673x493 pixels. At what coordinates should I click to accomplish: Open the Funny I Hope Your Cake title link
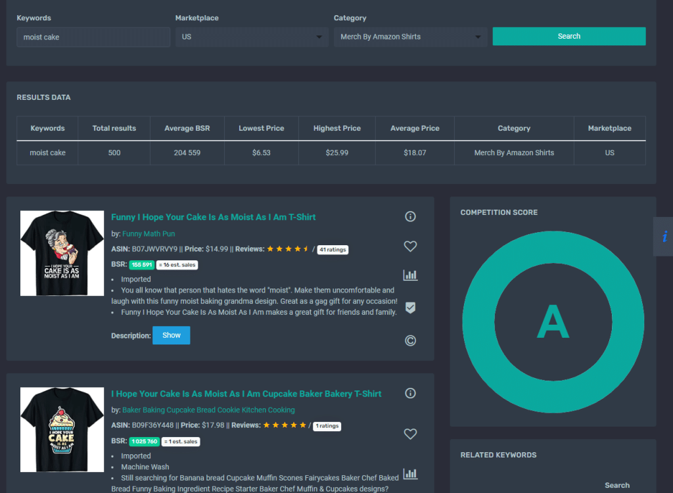coord(214,218)
